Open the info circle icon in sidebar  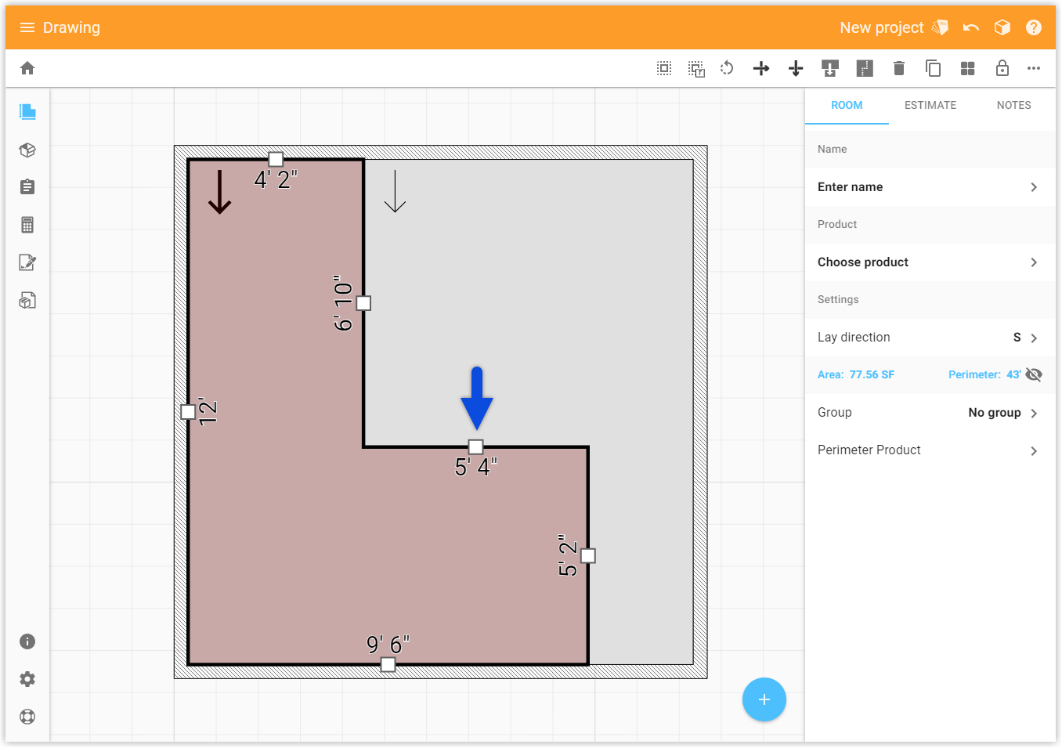coord(27,641)
